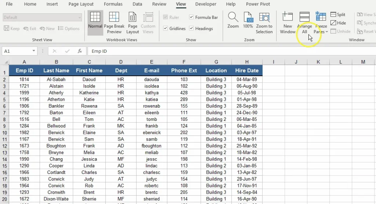The height and width of the screenshot is (204, 376).
Task: Open a New Window
Action: [288, 23]
